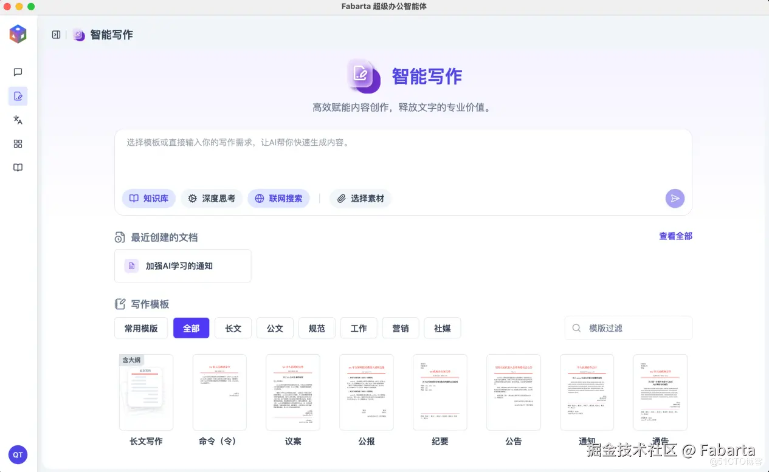Open the knowledge book icon in sidebar

pyautogui.click(x=18, y=167)
